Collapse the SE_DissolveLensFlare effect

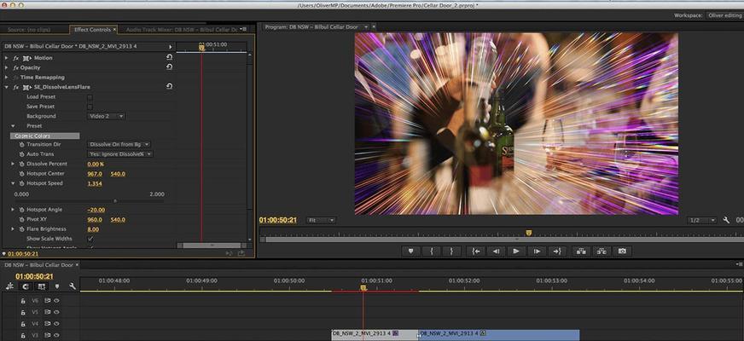click(x=6, y=87)
